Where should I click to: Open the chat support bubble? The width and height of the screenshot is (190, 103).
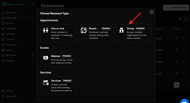click(185, 101)
